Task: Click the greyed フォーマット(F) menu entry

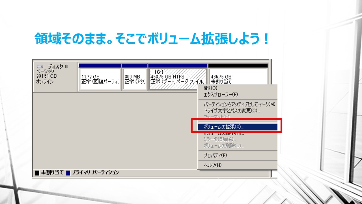Action: (217, 117)
